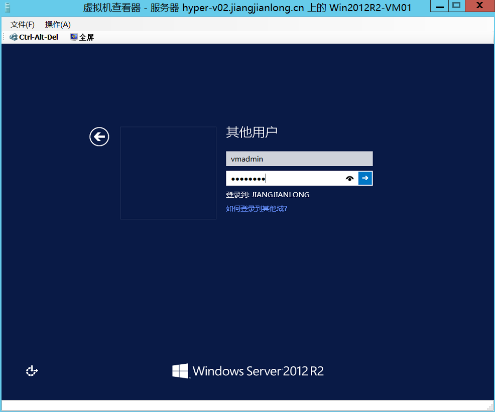Send Ctrl-Alt-Del to the virtual machine
495x412 pixels.
pos(34,37)
